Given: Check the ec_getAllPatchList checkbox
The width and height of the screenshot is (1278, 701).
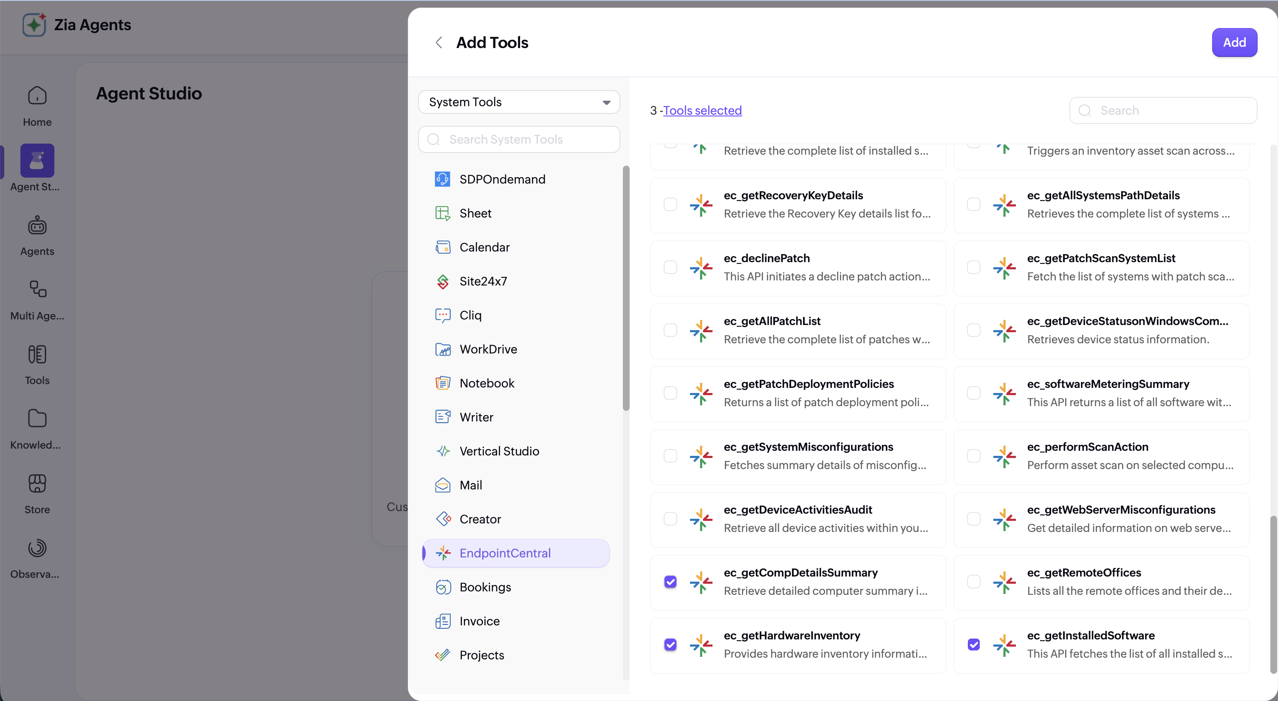Looking at the screenshot, I should [x=670, y=330].
